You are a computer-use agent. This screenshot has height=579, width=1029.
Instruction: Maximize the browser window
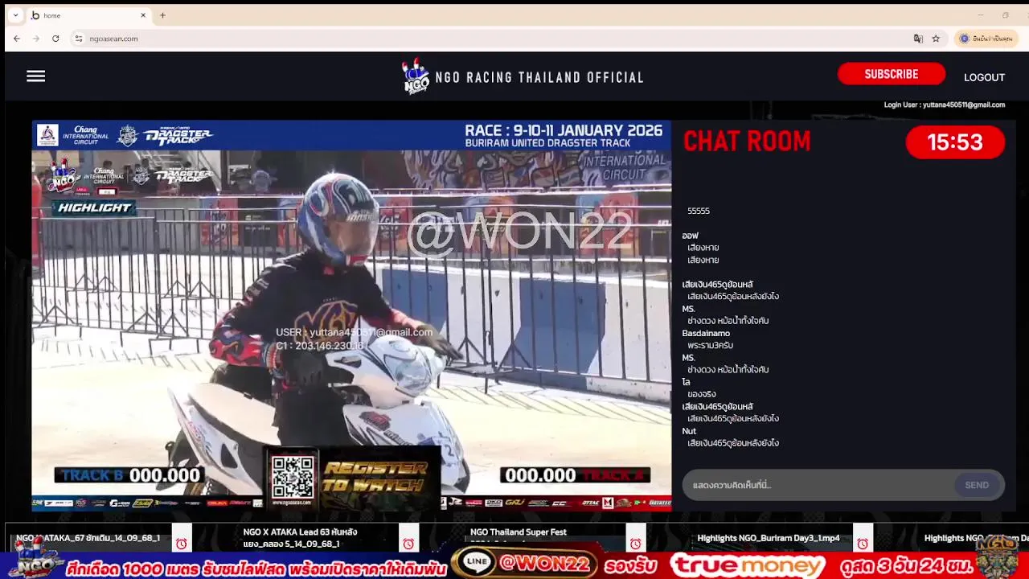coord(1005,15)
